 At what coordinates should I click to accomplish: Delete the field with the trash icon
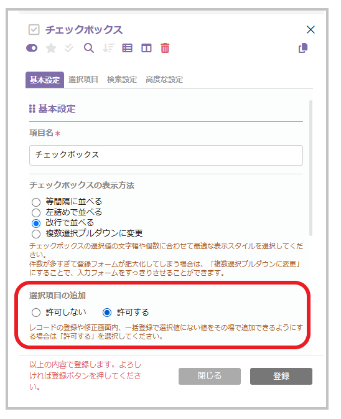tap(165, 48)
